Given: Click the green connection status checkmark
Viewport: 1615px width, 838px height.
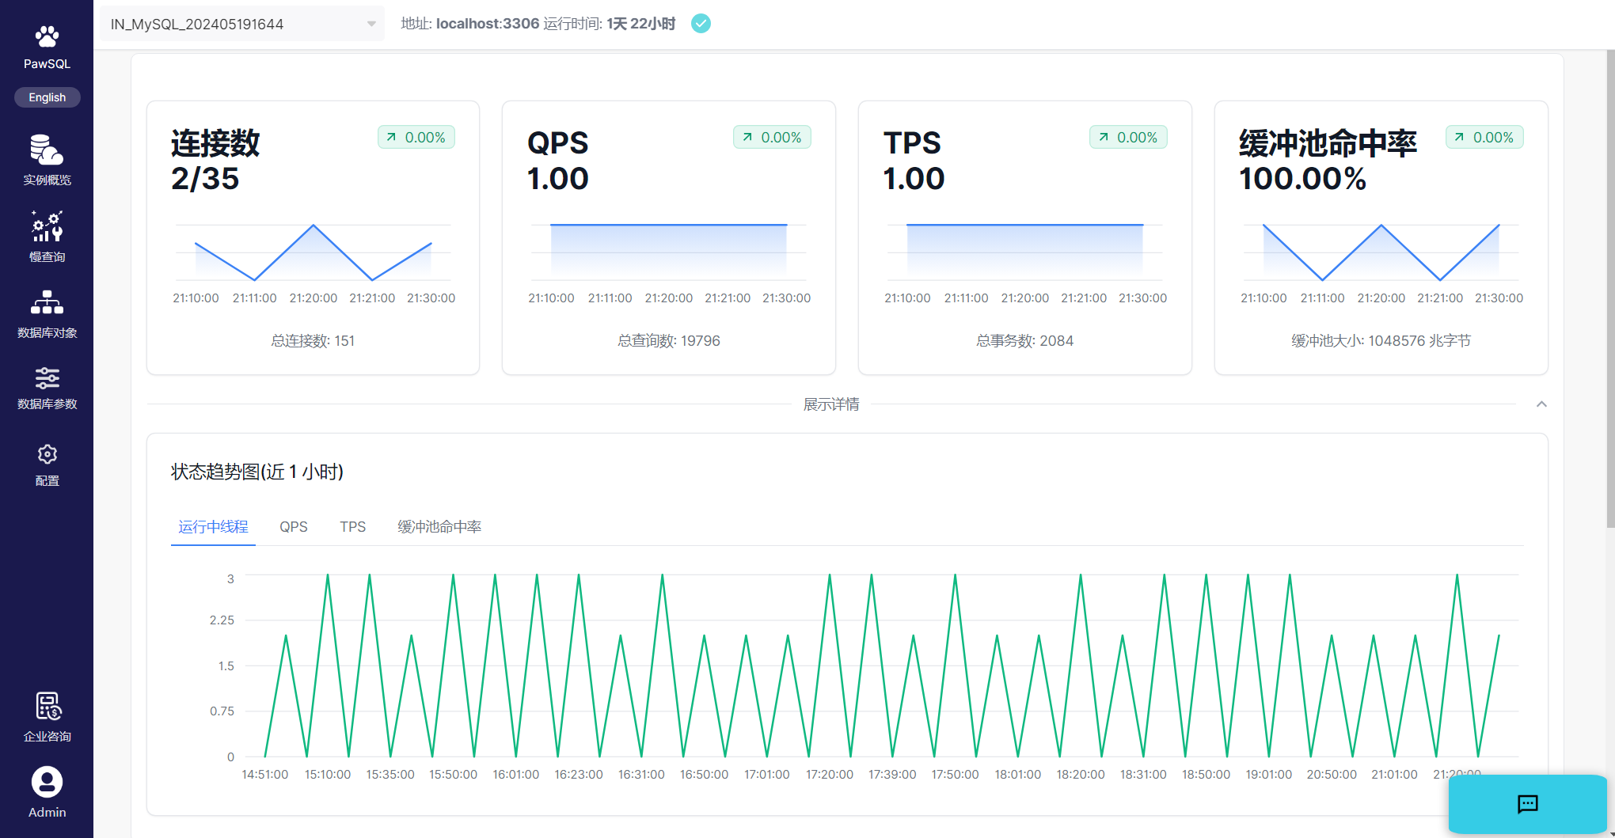Looking at the screenshot, I should point(701,24).
